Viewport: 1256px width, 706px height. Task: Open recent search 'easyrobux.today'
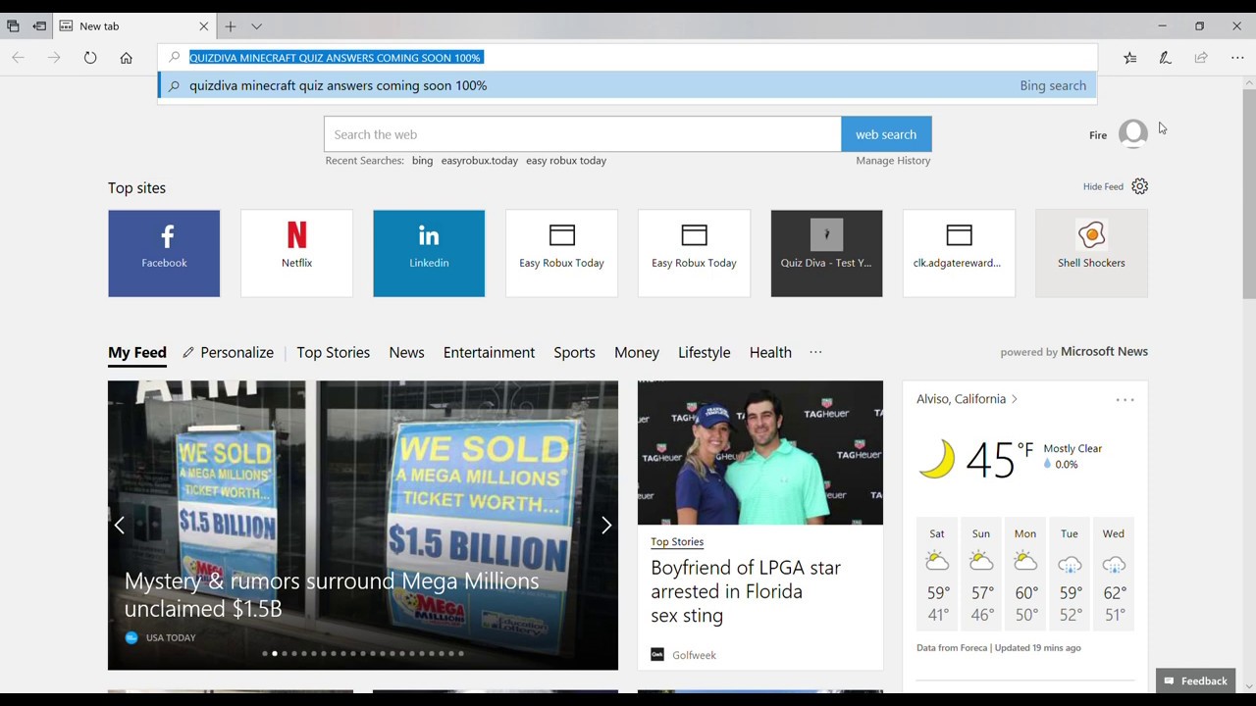[x=479, y=161]
